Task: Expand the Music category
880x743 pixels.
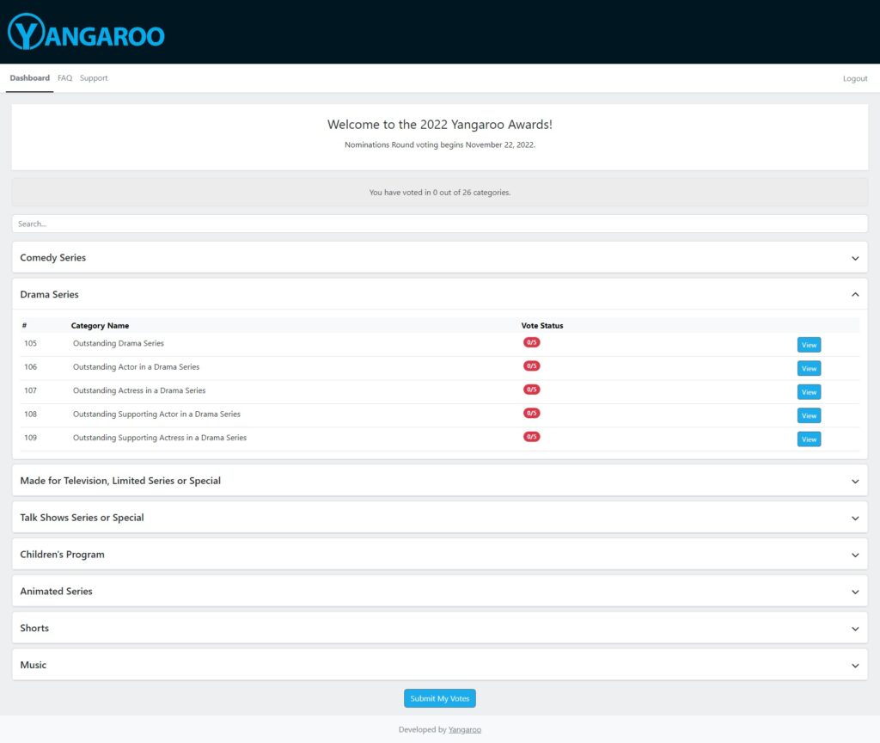Action: (854, 666)
